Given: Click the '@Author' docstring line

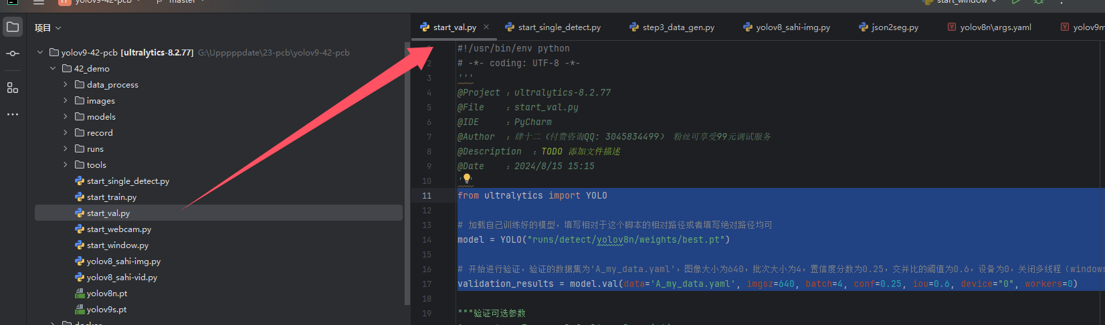Looking at the screenshot, I should 614,136.
